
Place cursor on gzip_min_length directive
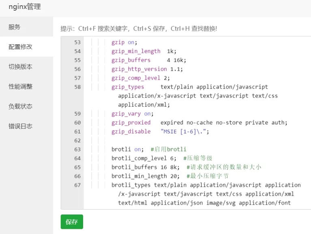coord(136,51)
